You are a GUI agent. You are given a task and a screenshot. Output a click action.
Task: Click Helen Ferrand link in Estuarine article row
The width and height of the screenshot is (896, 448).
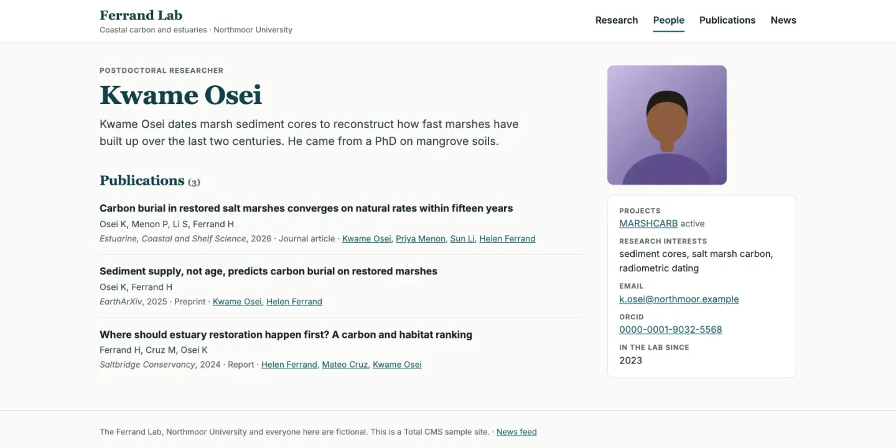click(x=507, y=239)
